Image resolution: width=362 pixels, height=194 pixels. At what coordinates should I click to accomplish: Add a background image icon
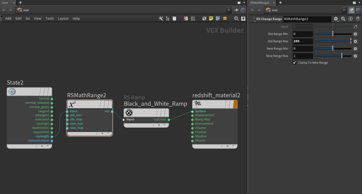point(218,19)
